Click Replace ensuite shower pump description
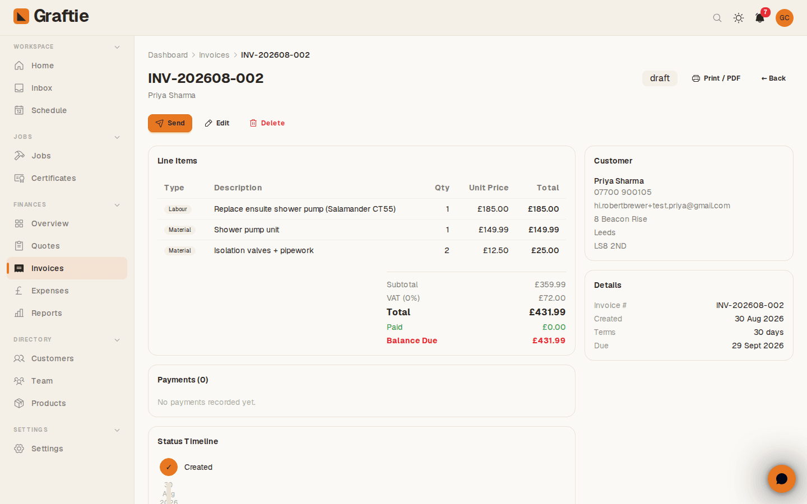The image size is (807, 504). [305, 209]
